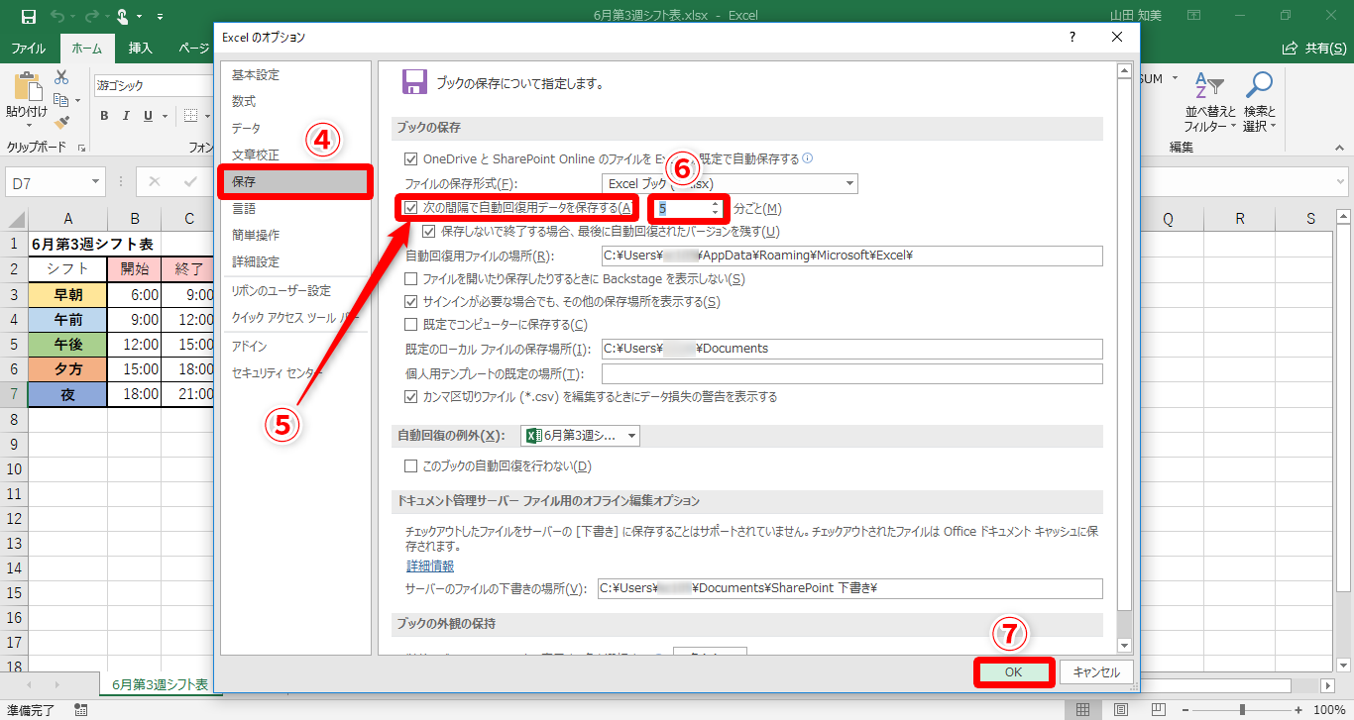Toggle サインインが必要な場合でも checkbox
1354x720 pixels.
[411, 302]
